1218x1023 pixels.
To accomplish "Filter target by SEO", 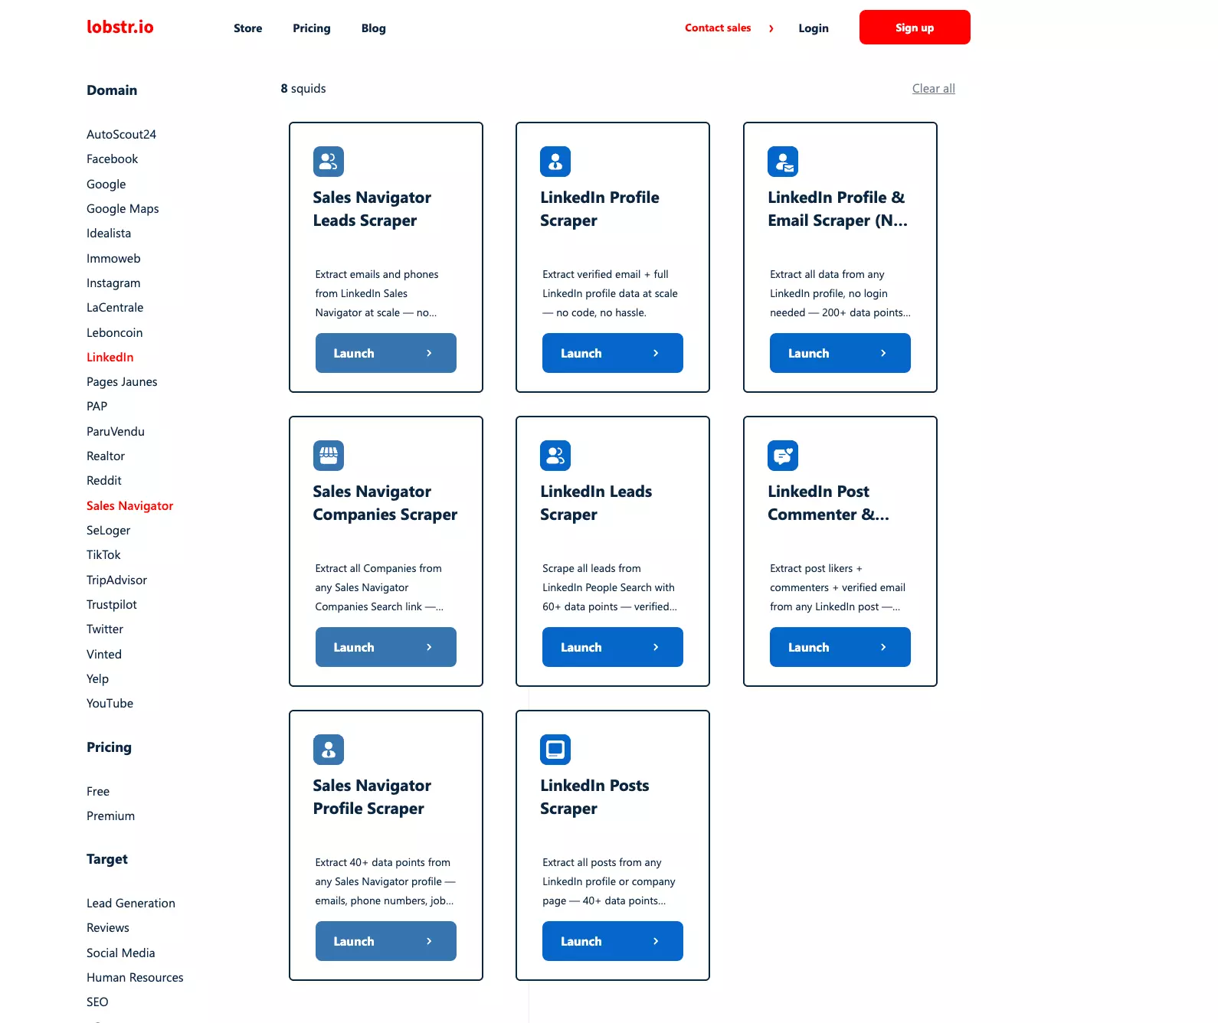I will coord(97,1002).
